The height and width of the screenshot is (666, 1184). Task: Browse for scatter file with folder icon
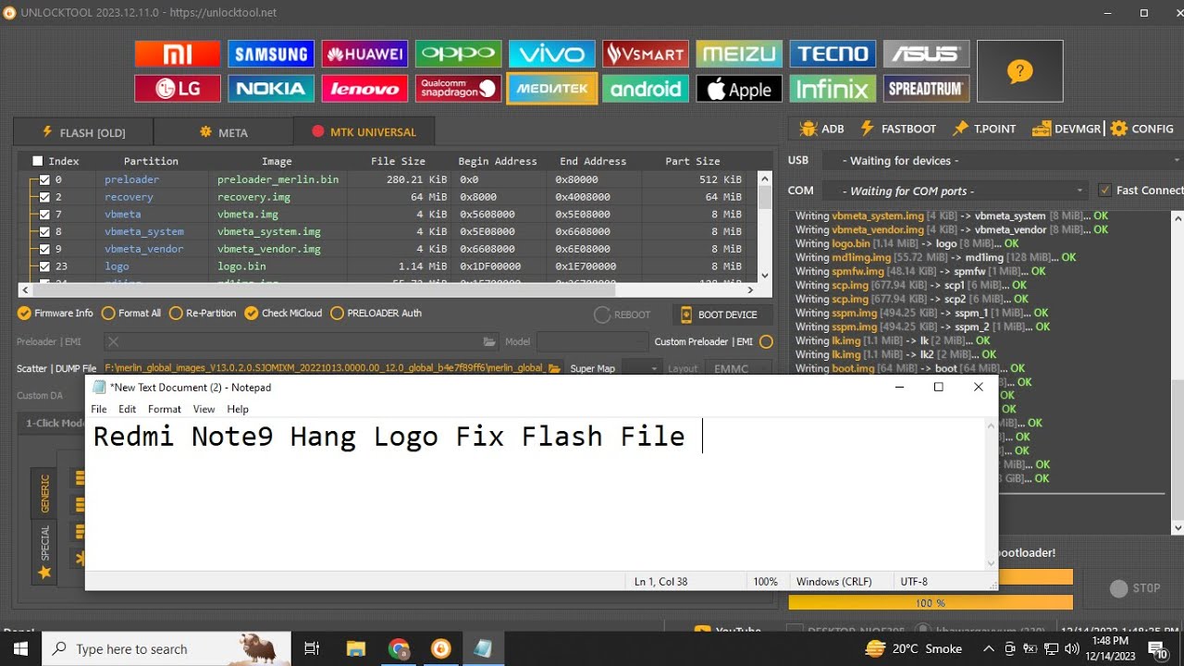pyautogui.click(x=554, y=368)
